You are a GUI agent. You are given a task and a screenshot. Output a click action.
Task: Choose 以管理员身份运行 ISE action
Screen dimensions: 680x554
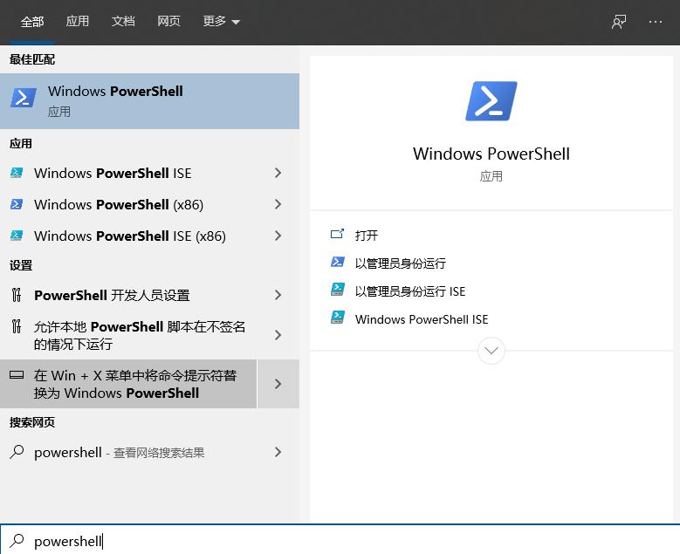pos(409,291)
